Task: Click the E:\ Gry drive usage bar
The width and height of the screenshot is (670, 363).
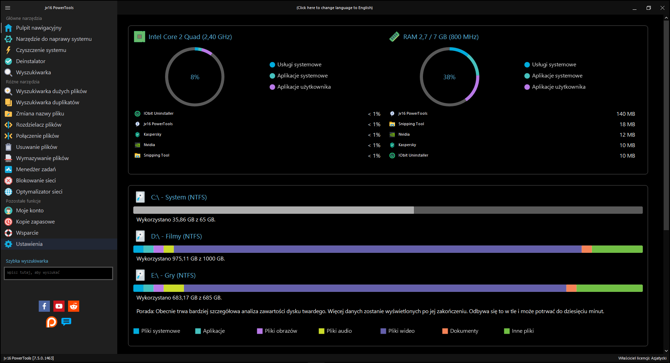Action: [x=388, y=288]
